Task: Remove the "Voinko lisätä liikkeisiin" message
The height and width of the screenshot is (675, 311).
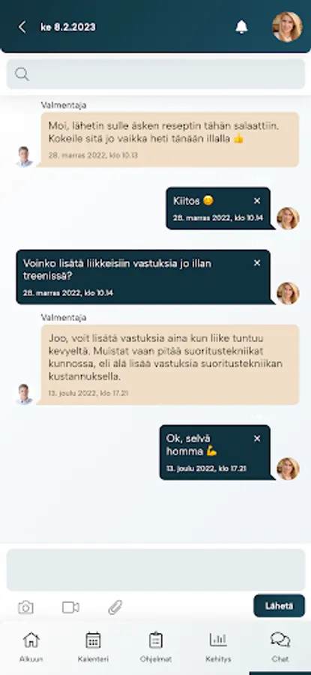Action: coord(257,263)
